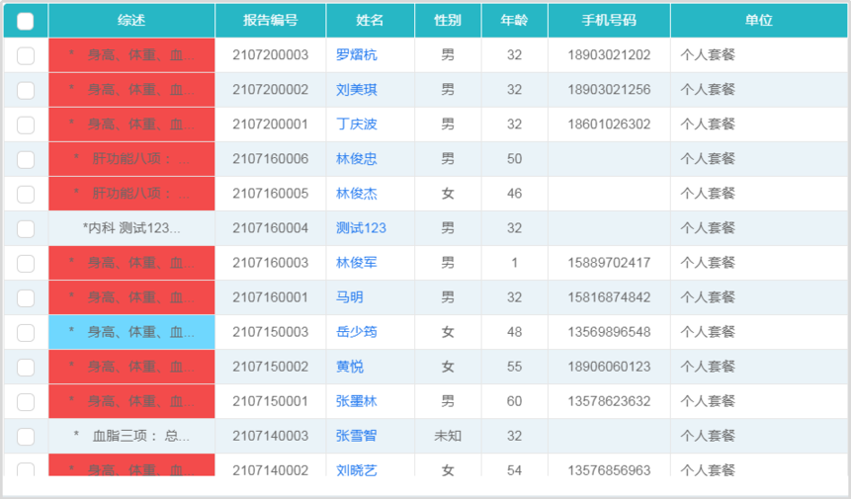Click report number 2107200003
851x499 pixels.
[x=270, y=54]
